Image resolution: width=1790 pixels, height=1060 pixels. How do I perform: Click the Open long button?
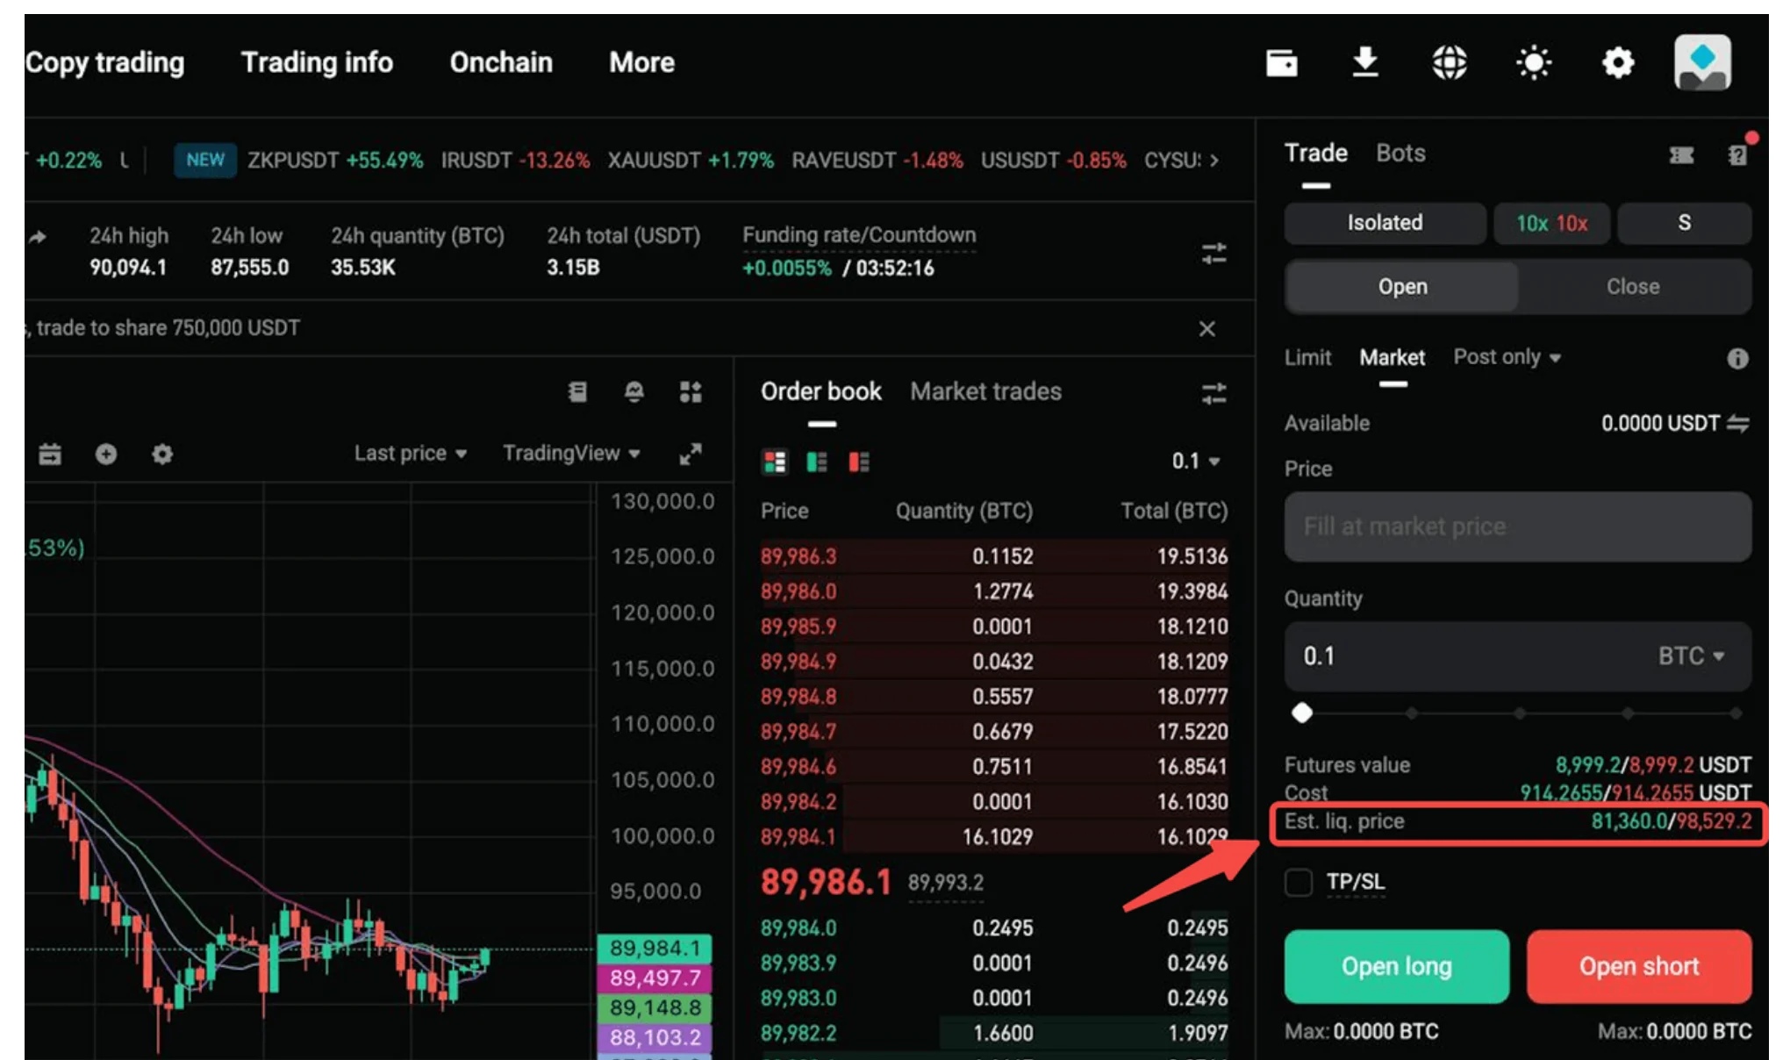1396,966
